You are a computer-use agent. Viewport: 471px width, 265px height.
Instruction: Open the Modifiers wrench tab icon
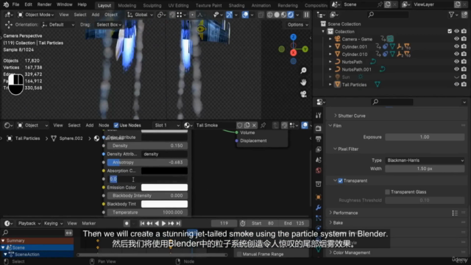[319, 208]
